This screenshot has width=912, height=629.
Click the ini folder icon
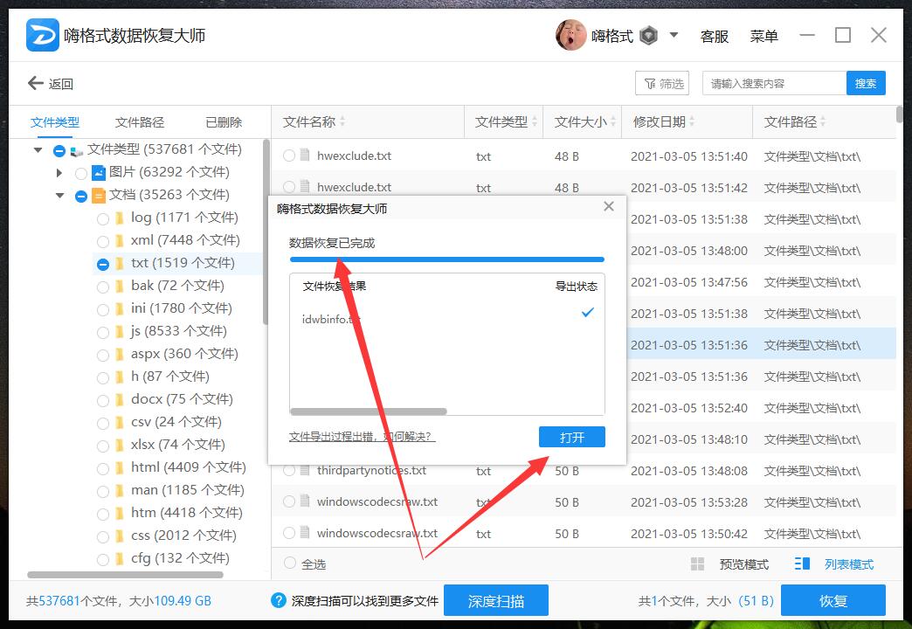click(119, 309)
